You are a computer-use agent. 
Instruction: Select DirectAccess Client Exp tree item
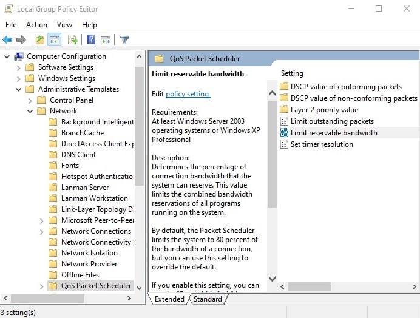(x=98, y=144)
